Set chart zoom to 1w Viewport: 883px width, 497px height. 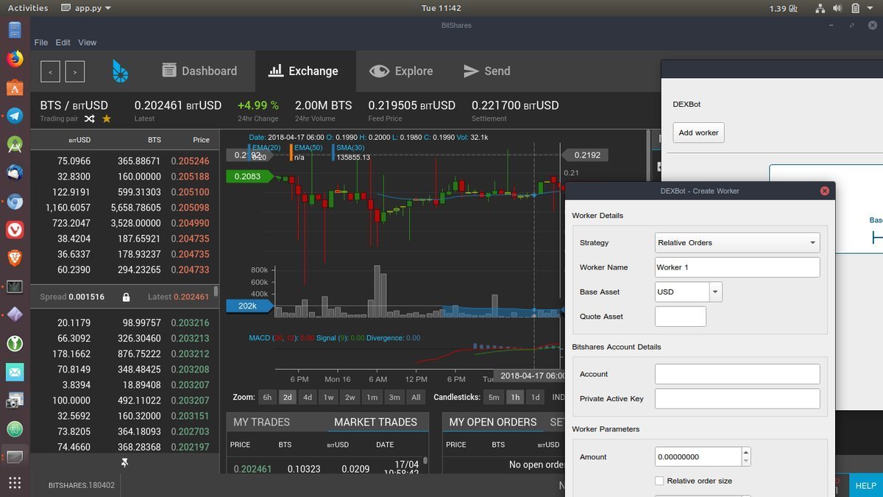329,398
